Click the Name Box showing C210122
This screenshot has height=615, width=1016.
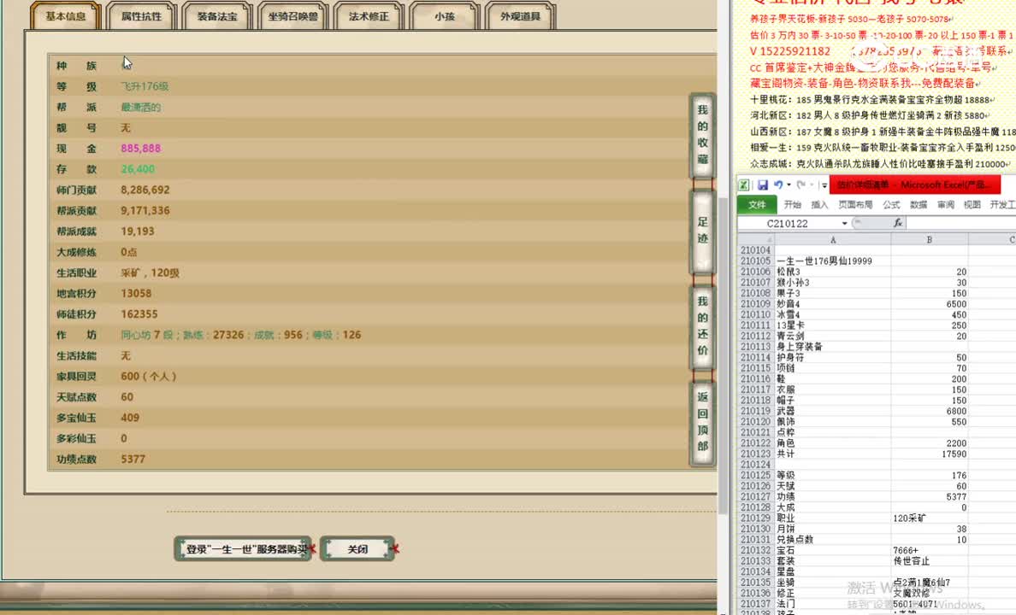click(x=789, y=223)
